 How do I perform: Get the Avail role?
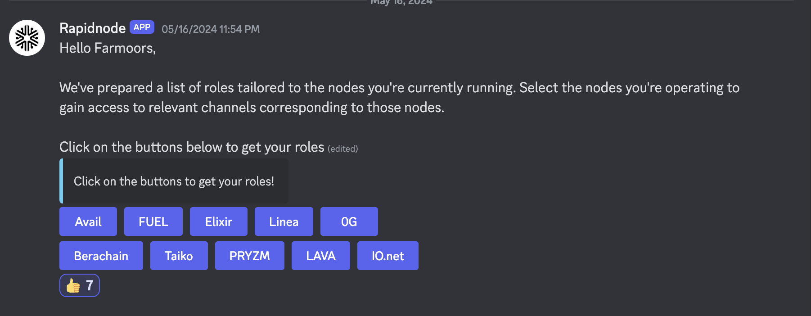pyautogui.click(x=88, y=221)
